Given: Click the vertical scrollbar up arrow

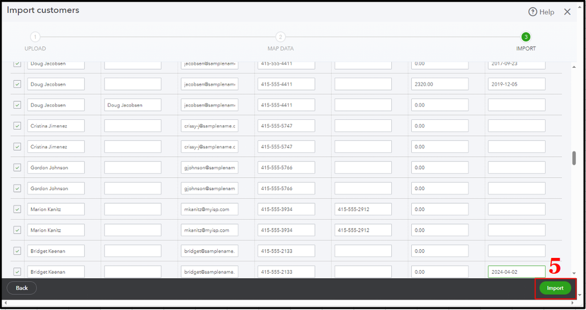Looking at the screenshot, I should tap(574, 67).
